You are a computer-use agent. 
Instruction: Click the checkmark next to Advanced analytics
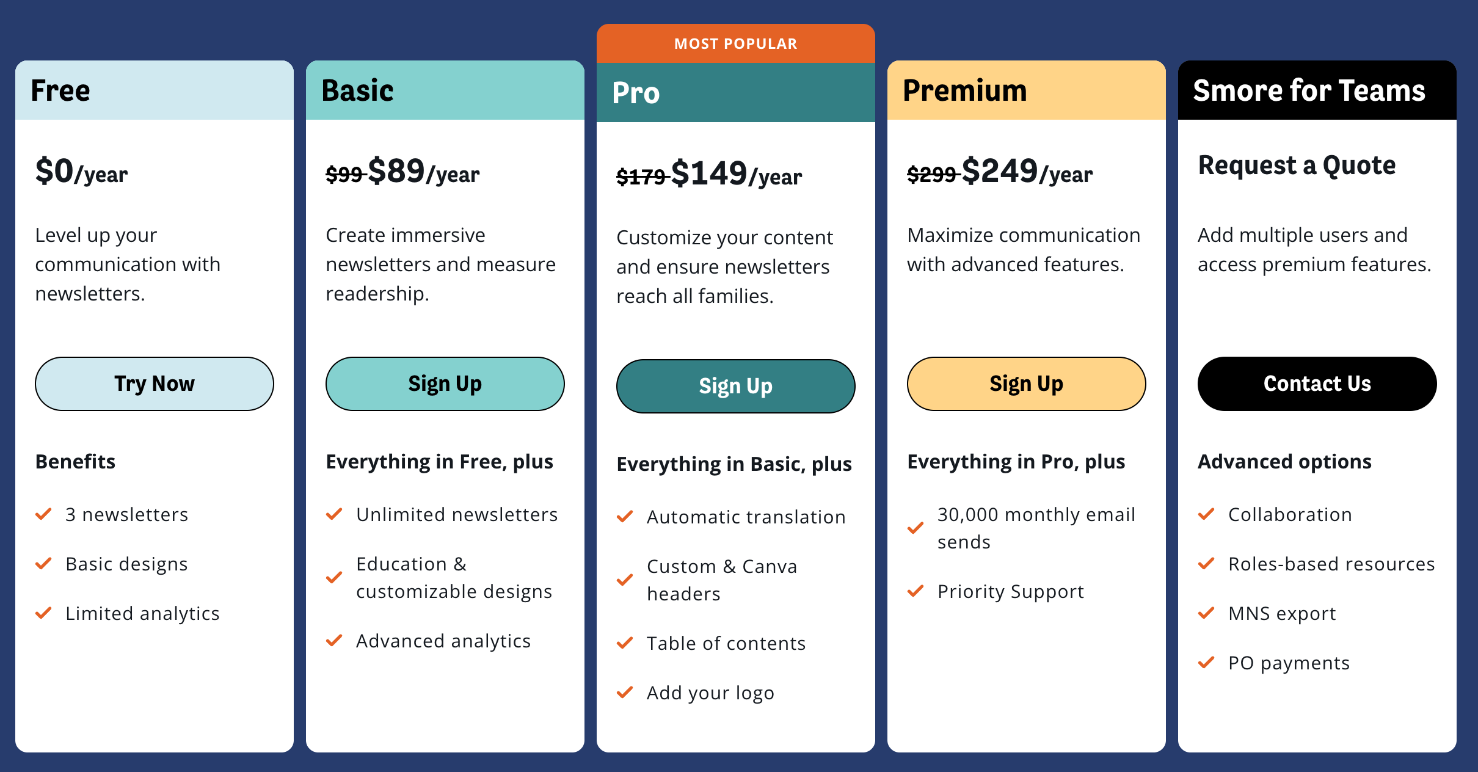point(334,641)
